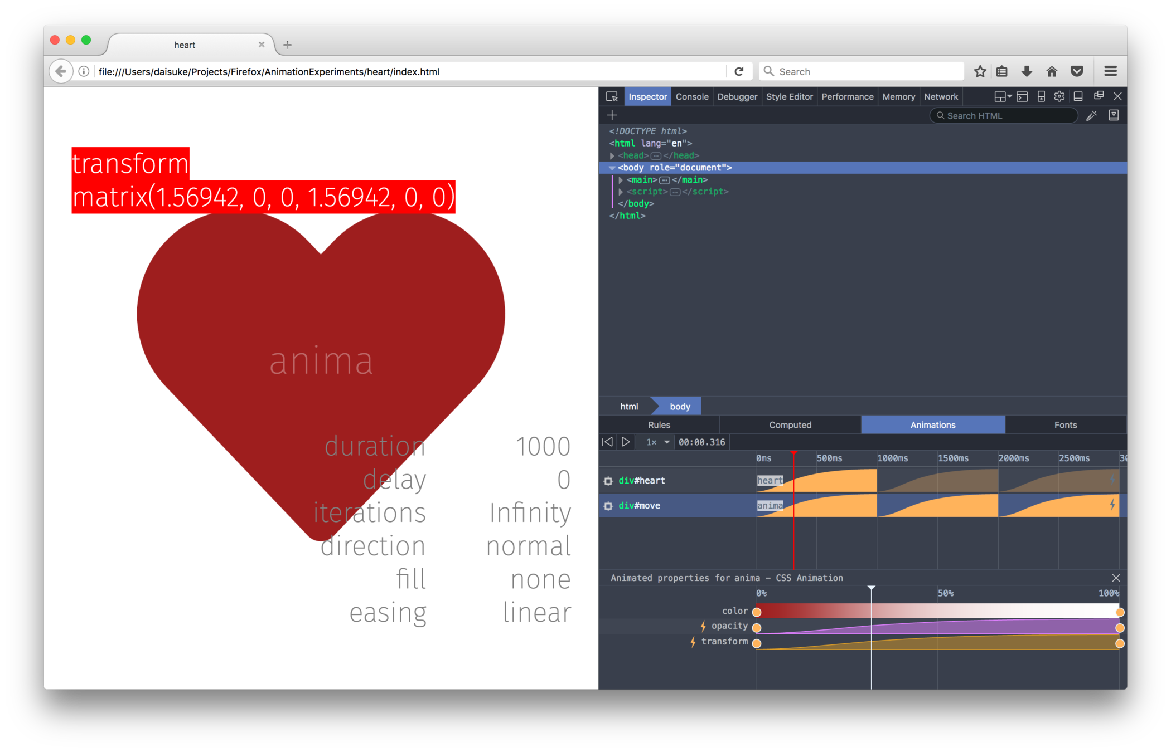This screenshot has height=752, width=1171.
Task: Click the eyedropper color picker icon
Action: click(1091, 115)
